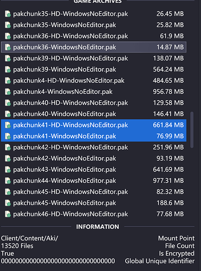
Task: Click the file icon beside pakchunk35-HD-WindowsNoEditor.pak
Action: (8, 14)
